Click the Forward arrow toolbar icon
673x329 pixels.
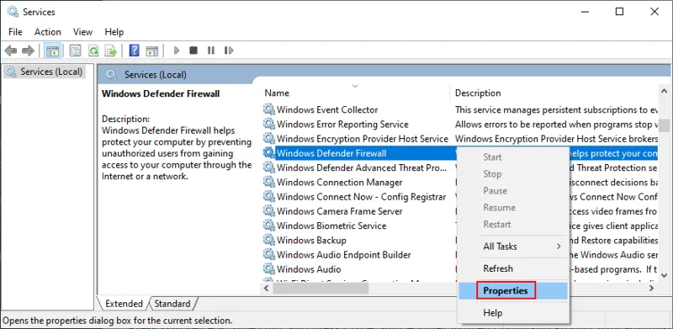(28, 50)
